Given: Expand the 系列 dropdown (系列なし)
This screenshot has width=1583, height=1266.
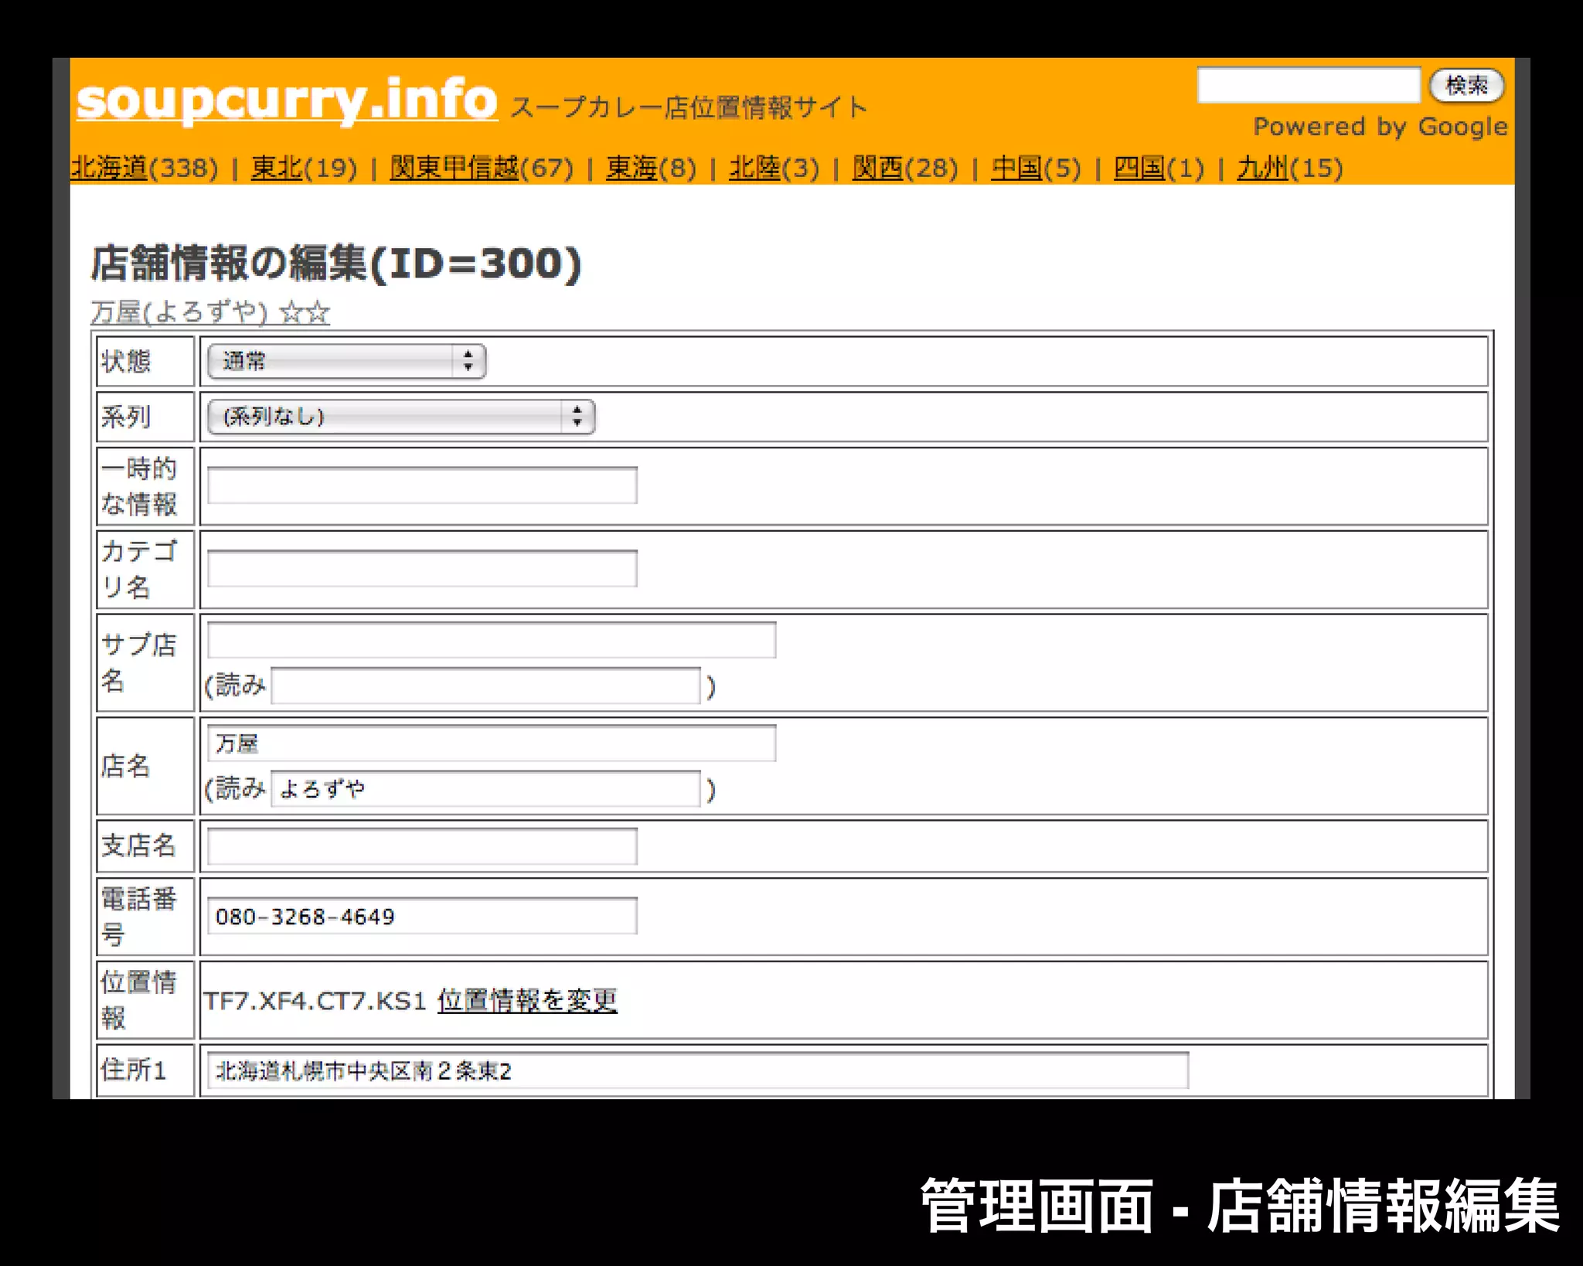Looking at the screenshot, I should click(x=400, y=417).
